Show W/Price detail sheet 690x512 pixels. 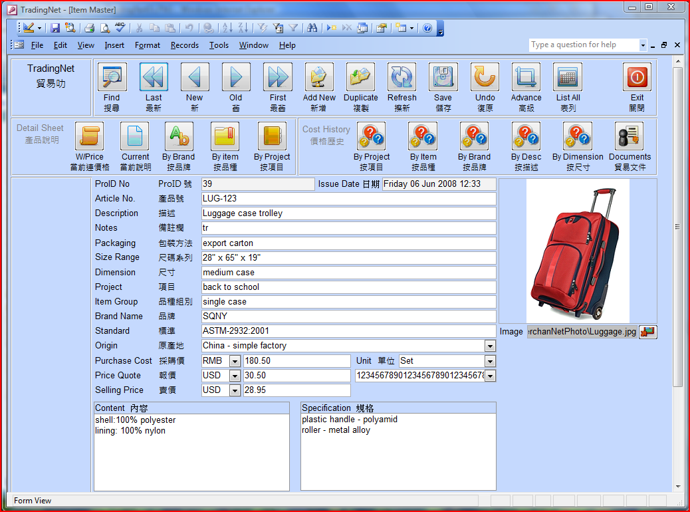[89, 137]
